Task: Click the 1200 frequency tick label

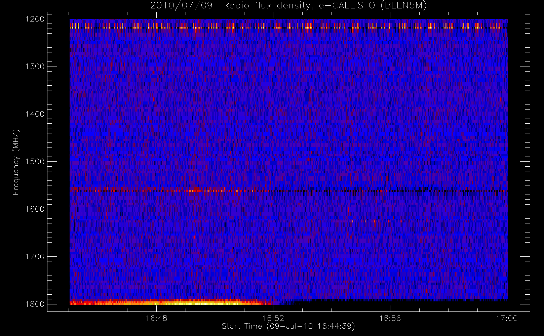Action: [35, 19]
